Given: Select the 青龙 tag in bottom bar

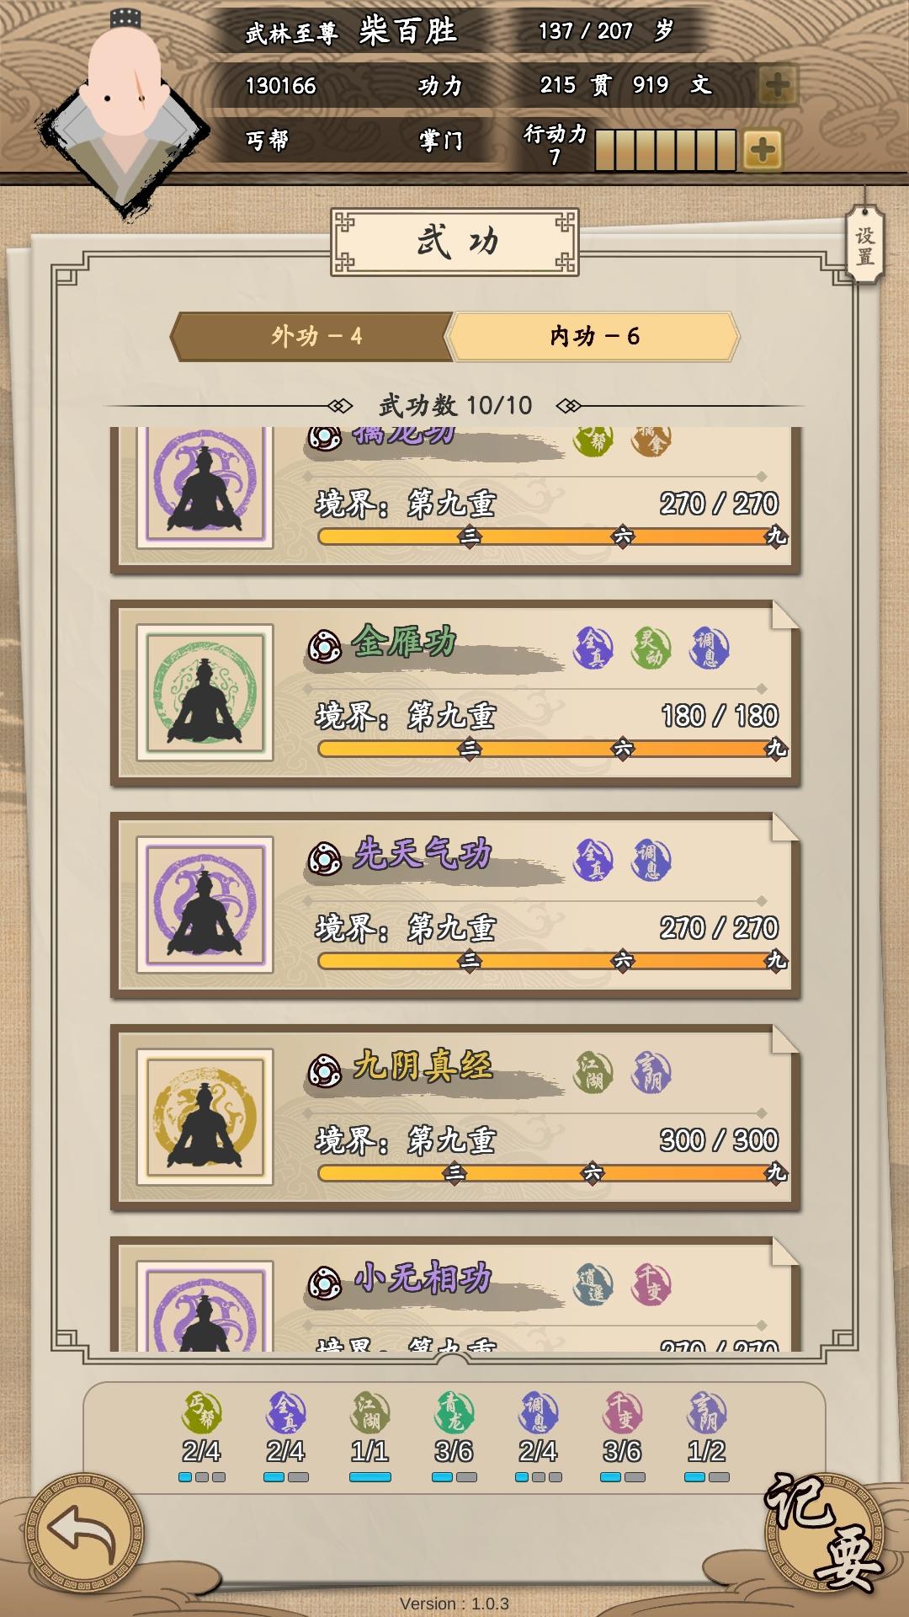Looking at the screenshot, I should [x=454, y=1412].
